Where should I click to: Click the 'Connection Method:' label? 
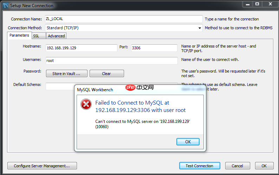tap(25, 28)
